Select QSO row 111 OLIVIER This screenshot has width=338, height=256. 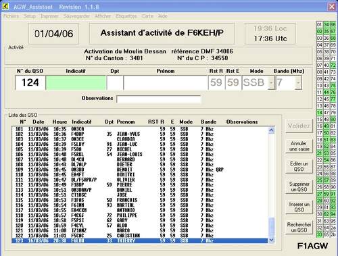click(x=140, y=180)
